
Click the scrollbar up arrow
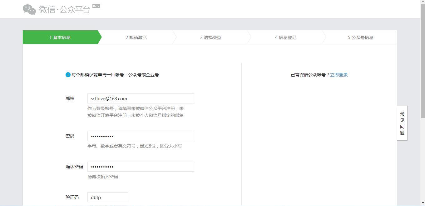coord(423,2)
